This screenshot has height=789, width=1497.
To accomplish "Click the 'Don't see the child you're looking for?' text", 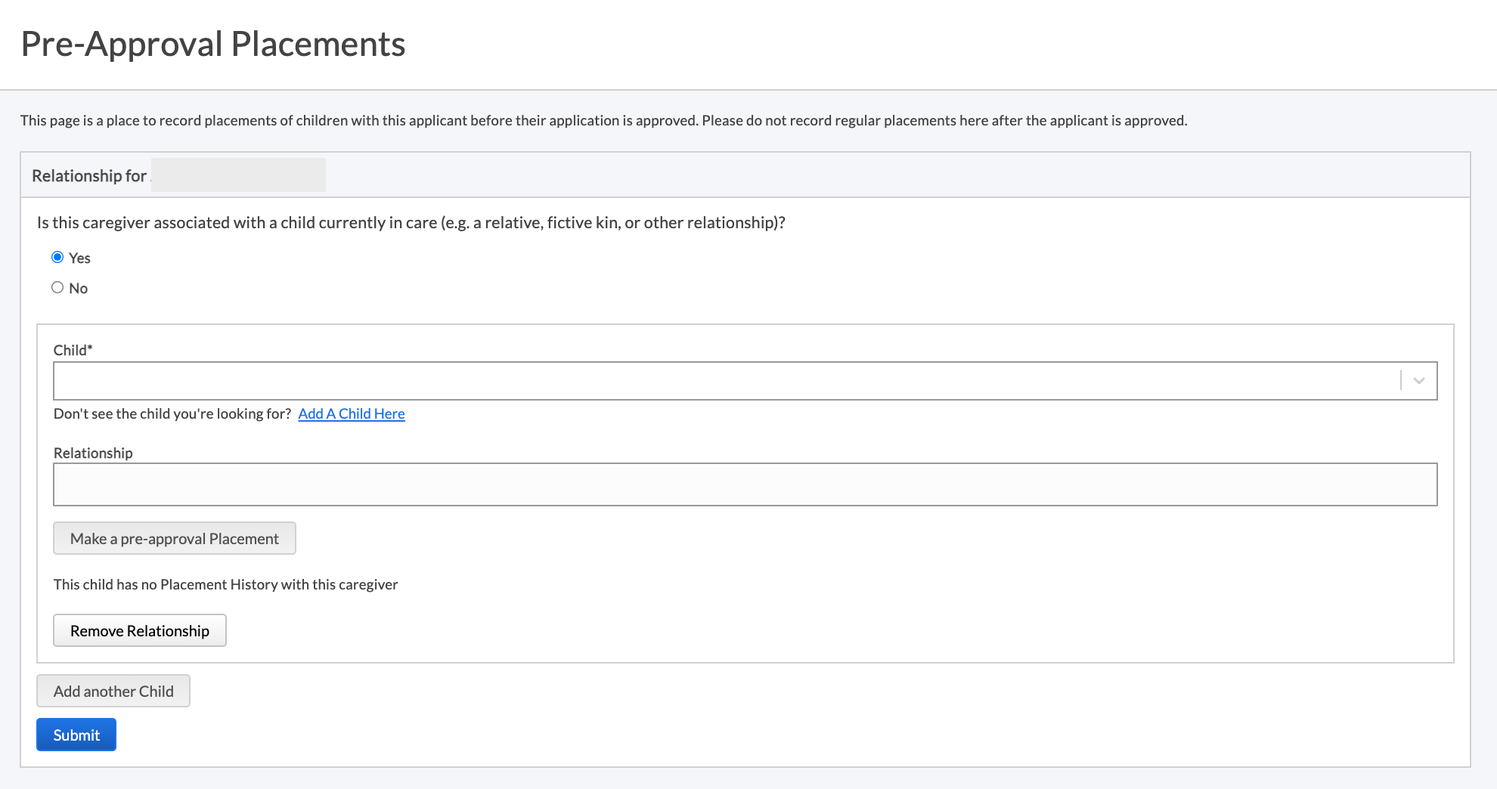I will (x=172, y=413).
